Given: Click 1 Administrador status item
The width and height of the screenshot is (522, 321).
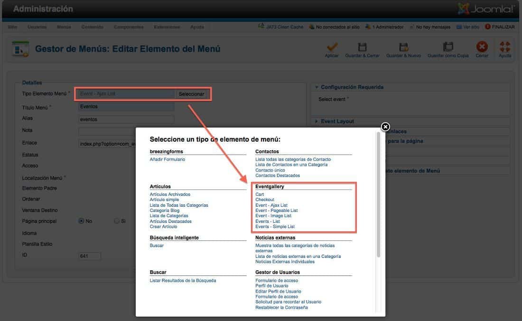Looking at the screenshot, I should [384, 27].
